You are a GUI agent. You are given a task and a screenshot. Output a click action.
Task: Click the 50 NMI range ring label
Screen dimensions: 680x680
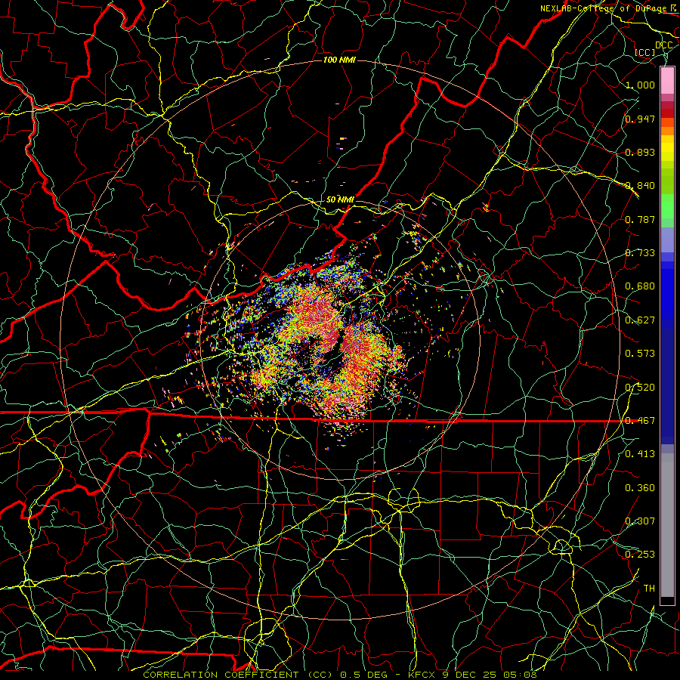tap(340, 199)
